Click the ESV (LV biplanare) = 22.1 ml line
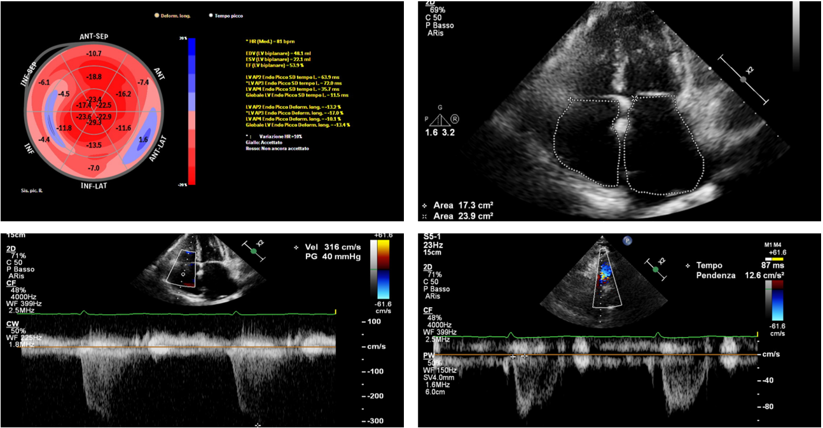The image size is (823, 428). tap(277, 59)
